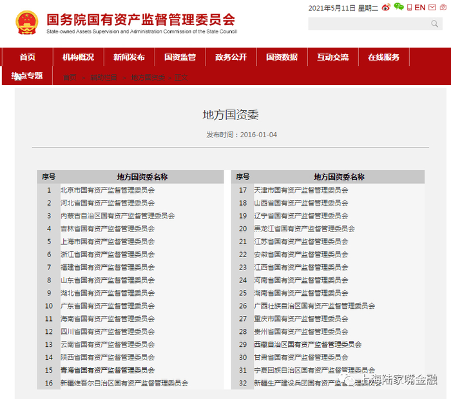Click the national emblem logo
Viewport: 451px width, 399px height.
[x=27, y=23]
